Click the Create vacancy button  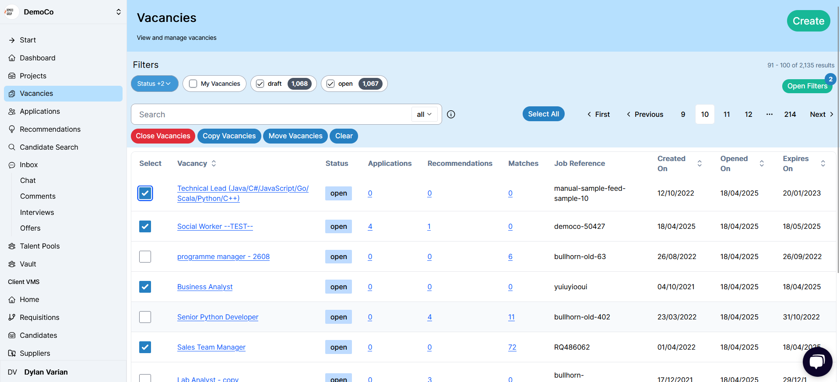click(x=808, y=21)
